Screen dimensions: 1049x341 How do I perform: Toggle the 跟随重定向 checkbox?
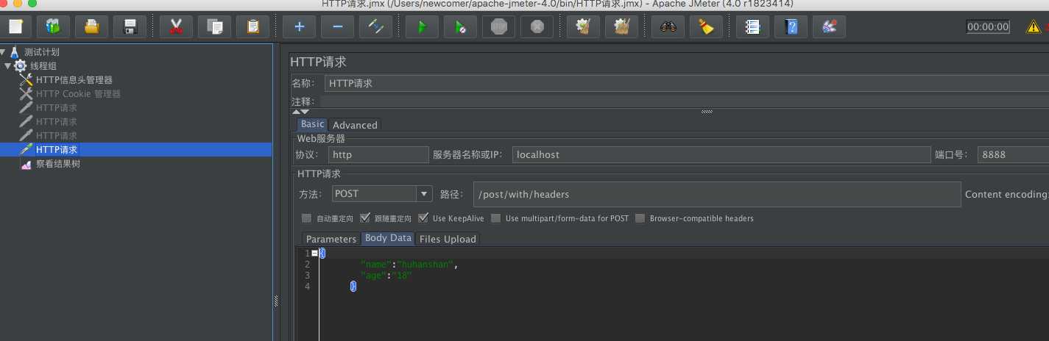pyautogui.click(x=364, y=218)
